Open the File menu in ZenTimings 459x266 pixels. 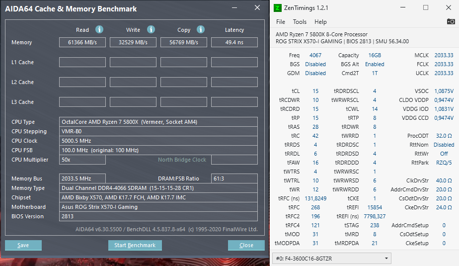pos(281,22)
